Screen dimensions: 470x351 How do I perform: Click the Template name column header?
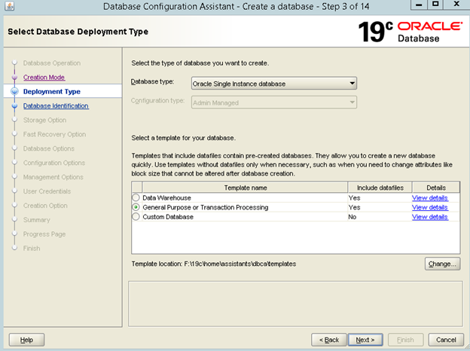click(x=246, y=188)
